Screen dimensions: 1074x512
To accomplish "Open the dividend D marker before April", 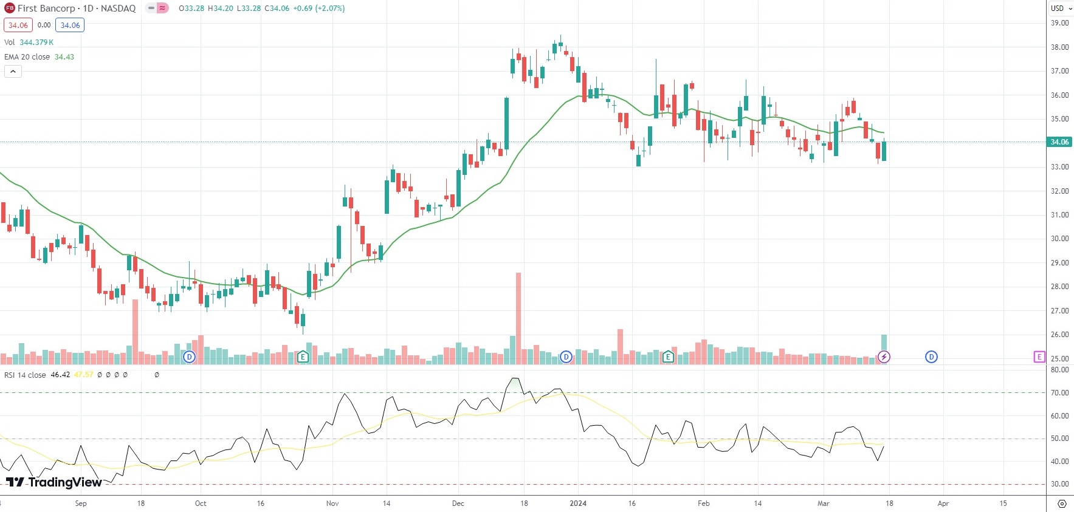I will [931, 357].
